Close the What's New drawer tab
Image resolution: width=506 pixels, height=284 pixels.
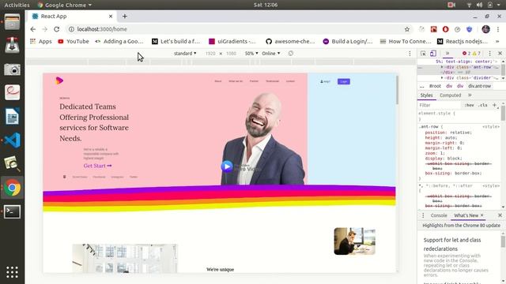point(482,215)
